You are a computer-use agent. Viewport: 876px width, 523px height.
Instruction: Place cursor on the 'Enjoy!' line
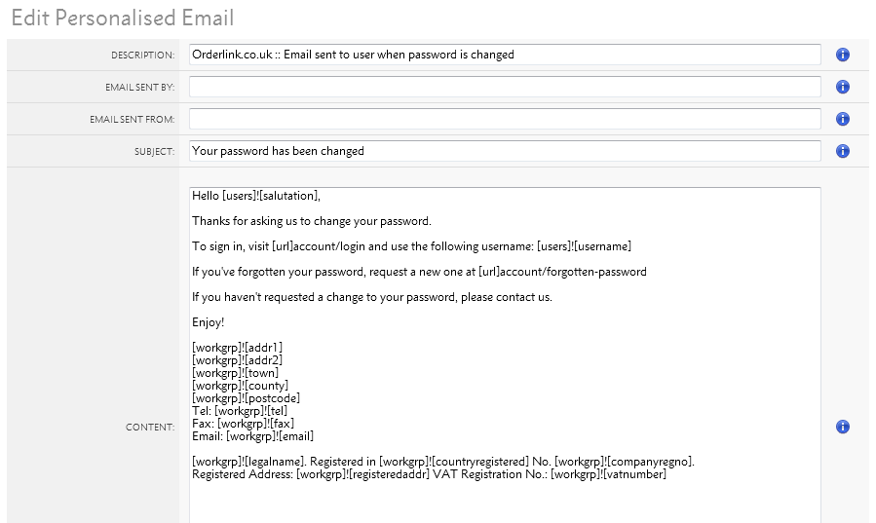(x=208, y=322)
